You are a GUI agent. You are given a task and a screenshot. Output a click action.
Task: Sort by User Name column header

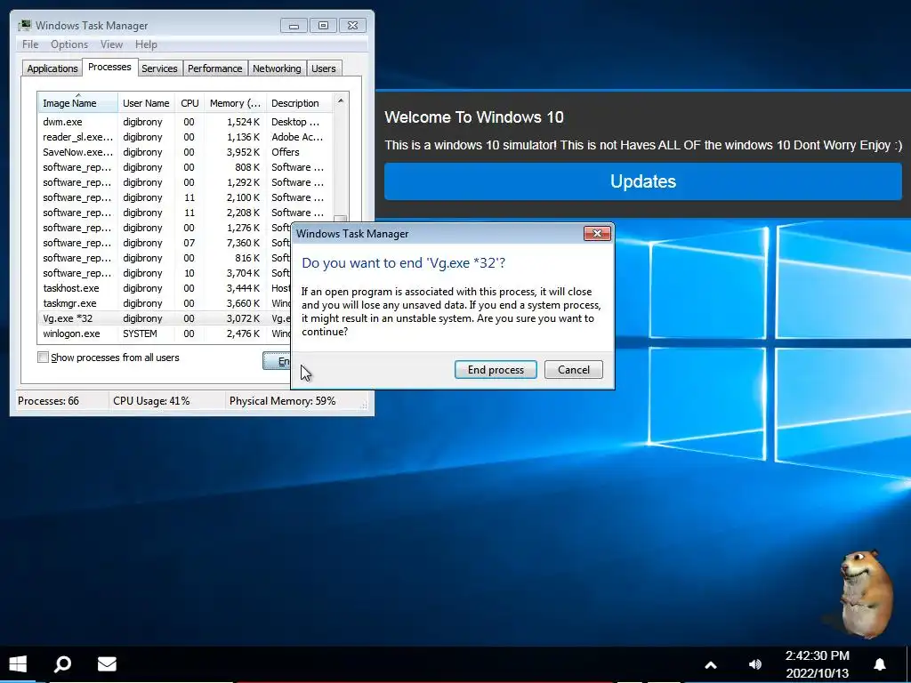pyautogui.click(x=146, y=103)
